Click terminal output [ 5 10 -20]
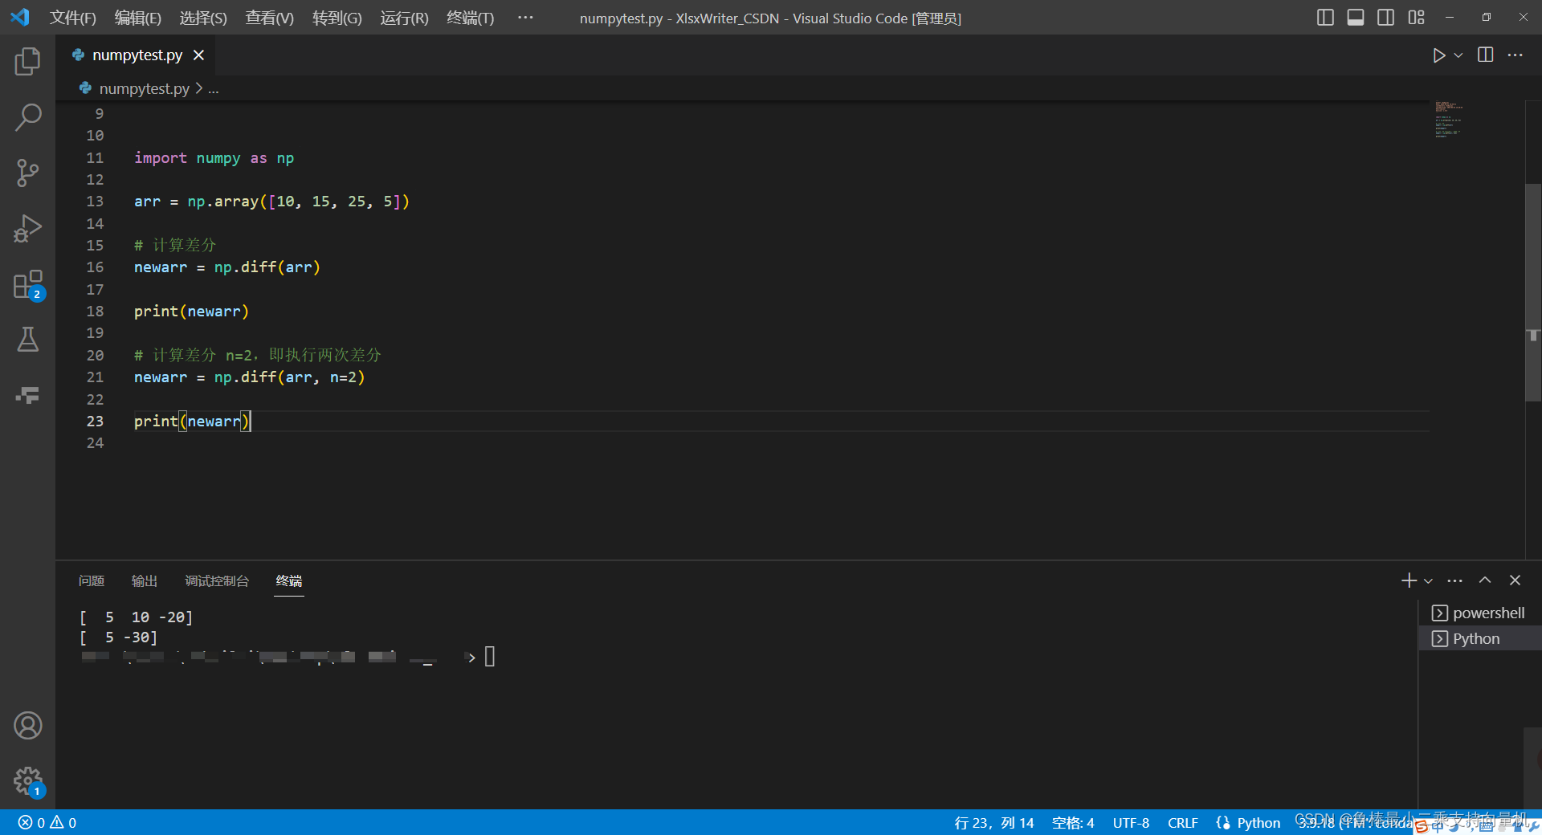This screenshot has height=835, width=1542. pyautogui.click(x=136, y=617)
